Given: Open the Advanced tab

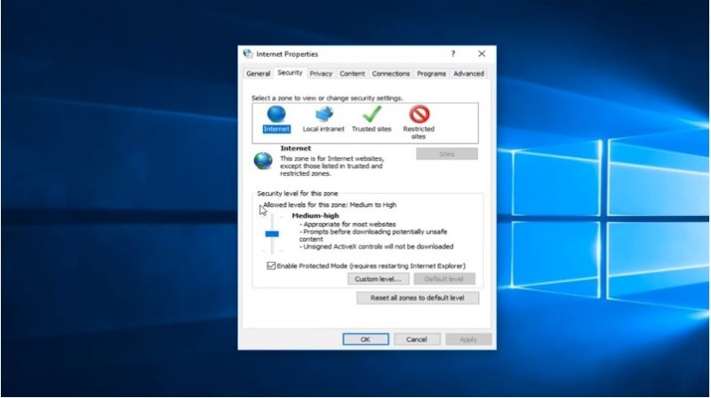Looking at the screenshot, I should [468, 74].
